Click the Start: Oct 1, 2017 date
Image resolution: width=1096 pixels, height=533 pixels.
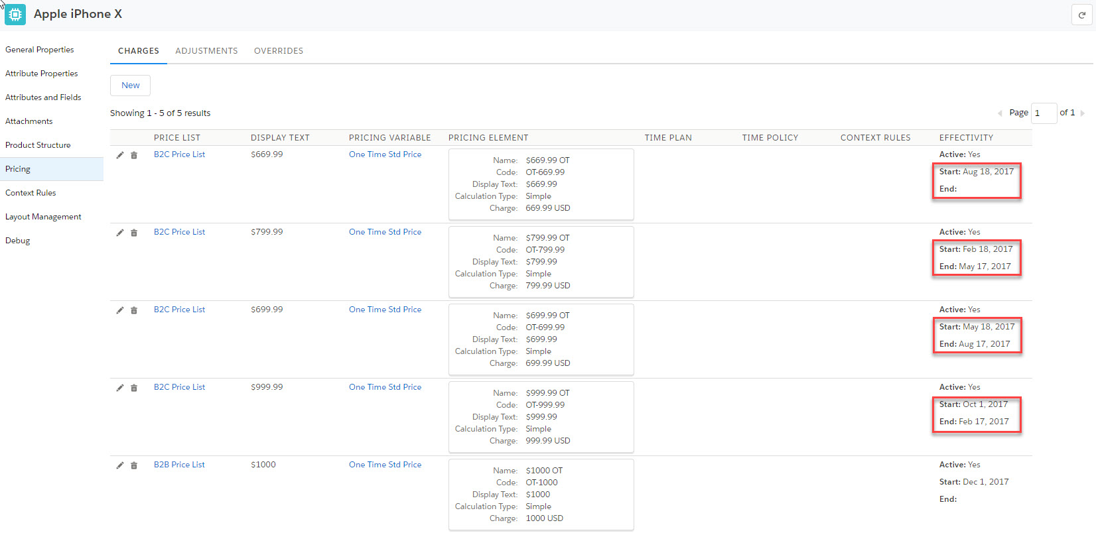point(974,404)
